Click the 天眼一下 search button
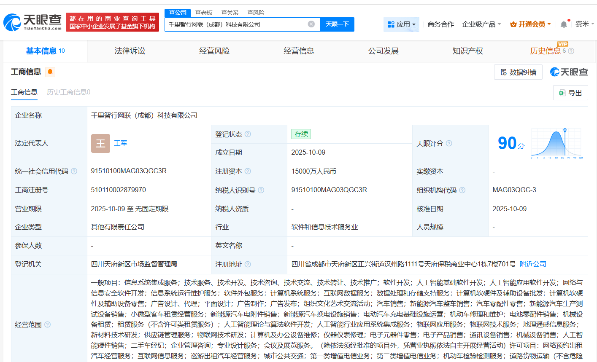Image resolution: width=597 pixels, height=362 pixels. (x=337, y=24)
